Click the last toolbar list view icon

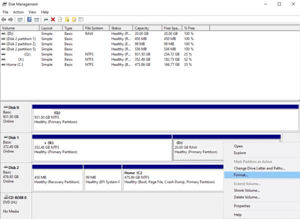click(x=81, y=19)
